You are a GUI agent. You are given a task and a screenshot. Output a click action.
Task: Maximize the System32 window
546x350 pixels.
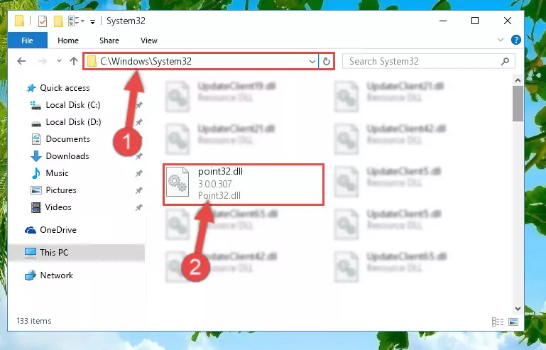point(474,21)
